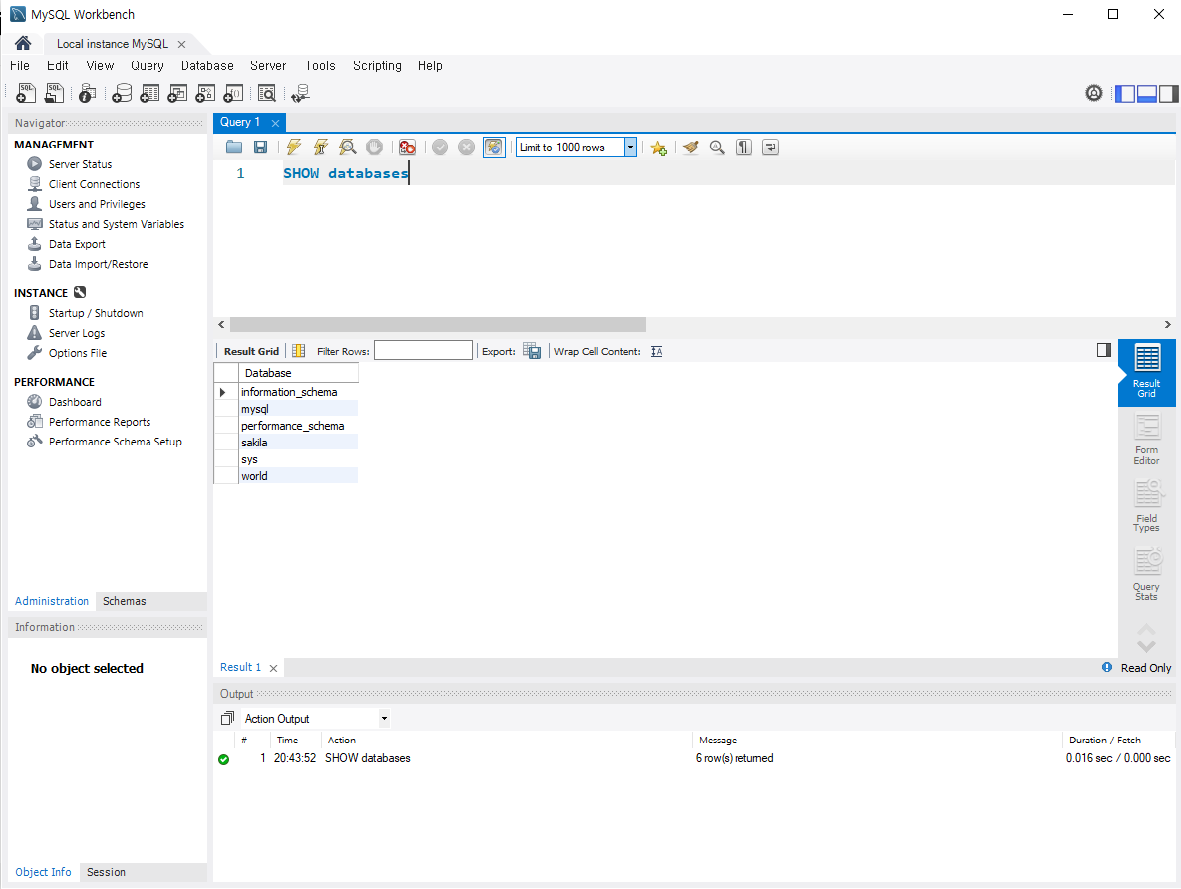Toggle result grid side panel icon
This screenshot has height=889, width=1181.
(x=1104, y=350)
